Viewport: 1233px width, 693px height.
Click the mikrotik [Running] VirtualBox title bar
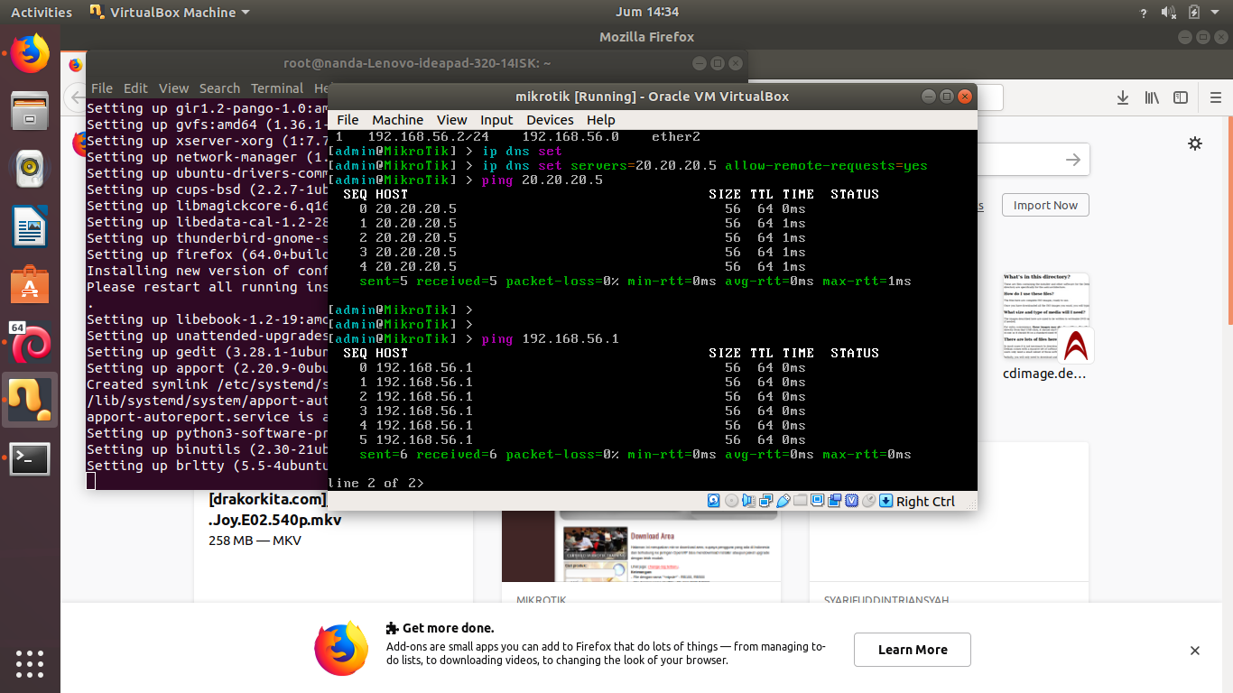tap(652, 97)
